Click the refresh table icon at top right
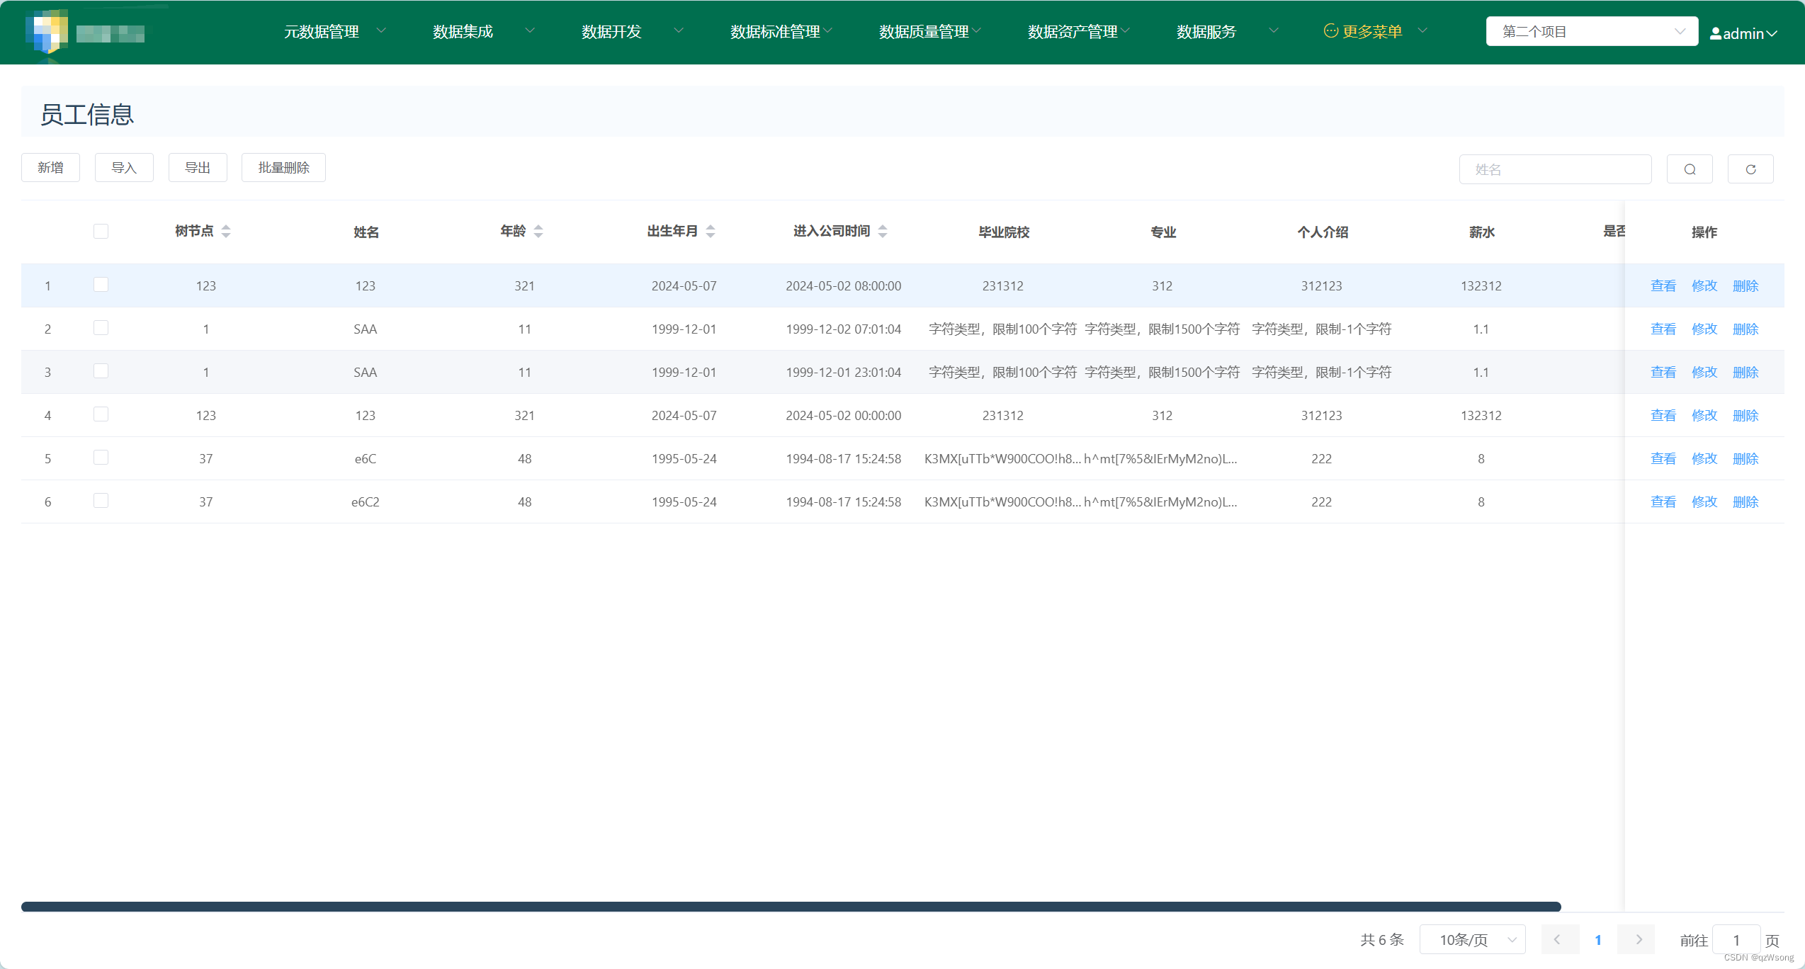 1750,169
